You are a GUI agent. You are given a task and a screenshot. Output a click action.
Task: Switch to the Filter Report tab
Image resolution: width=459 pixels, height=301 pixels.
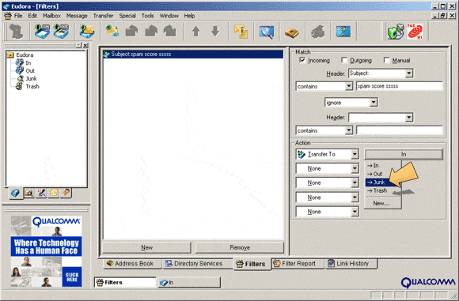(x=298, y=264)
